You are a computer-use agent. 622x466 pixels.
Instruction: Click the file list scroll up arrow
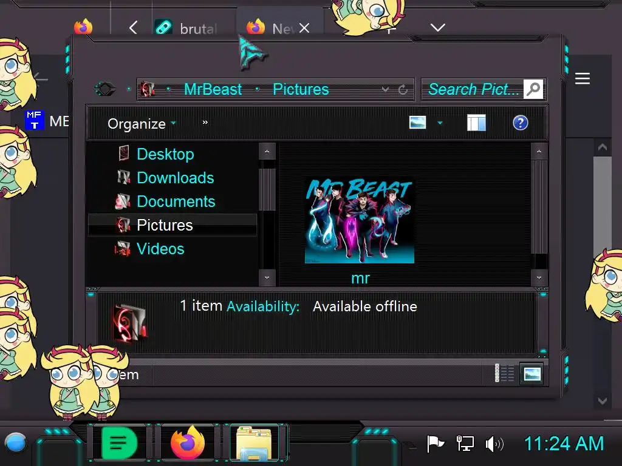pos(539,151)
